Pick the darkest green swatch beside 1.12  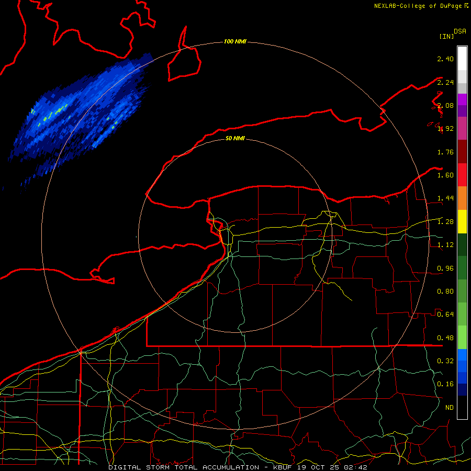[x=462, y=245]
